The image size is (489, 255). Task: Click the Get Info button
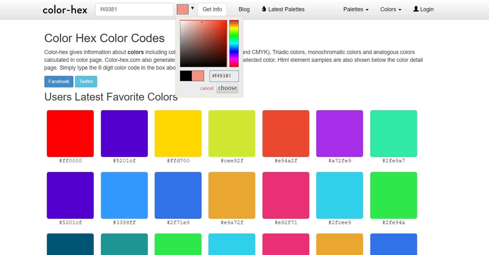212,9
